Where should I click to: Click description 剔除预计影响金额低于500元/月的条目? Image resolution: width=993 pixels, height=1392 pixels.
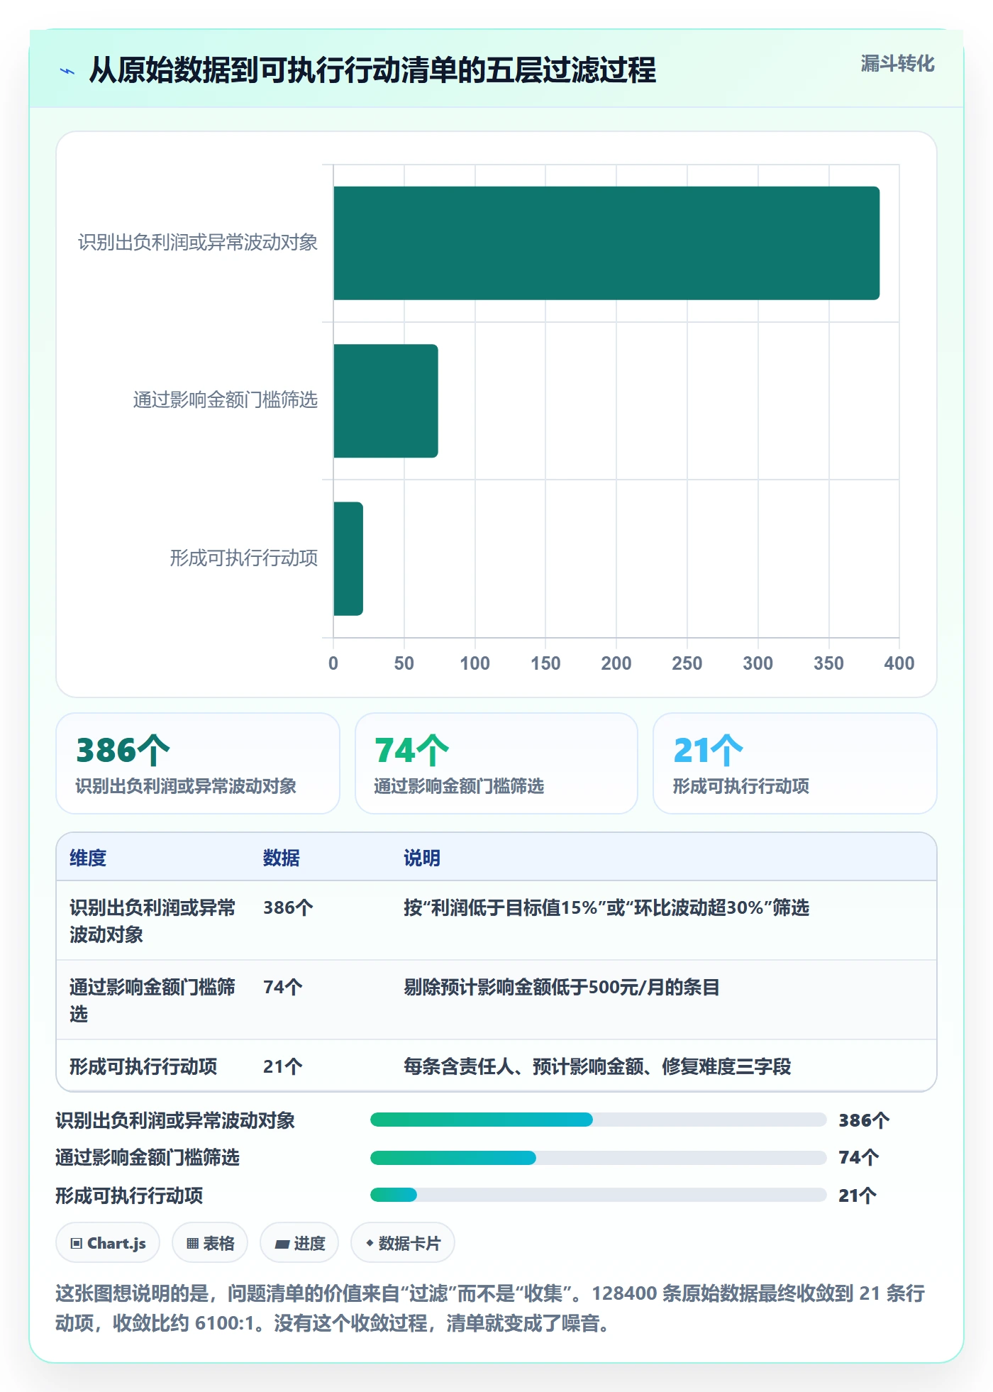tap(562, 987)
